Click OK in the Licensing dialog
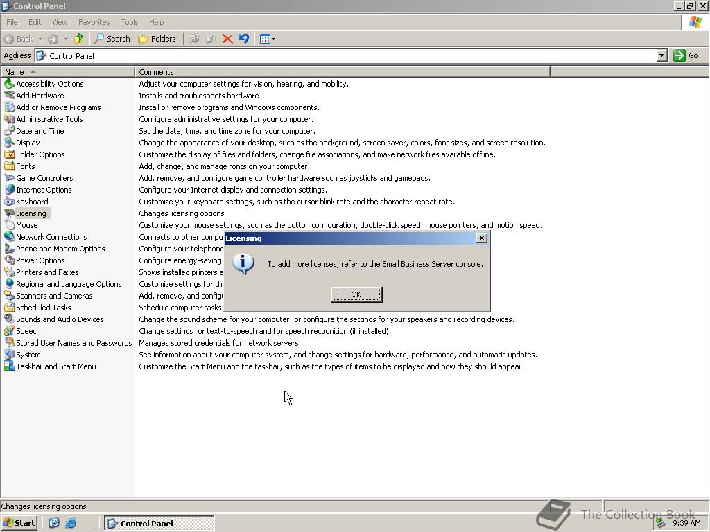Image resolution: width=710 pixels, height=532 pixels. tap(356, 294)
